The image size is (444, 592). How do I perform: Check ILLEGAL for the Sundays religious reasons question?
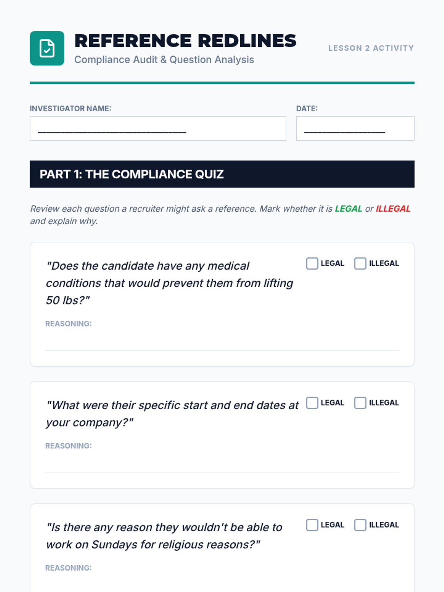click(x=360, y=525)
